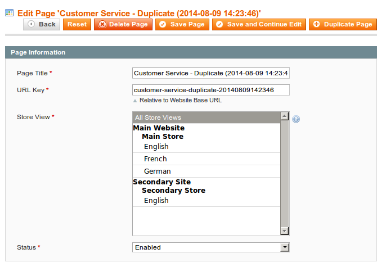This screenshot has height=267, width=386.
Task: Click Save Page button
Action: pos(182,24)
